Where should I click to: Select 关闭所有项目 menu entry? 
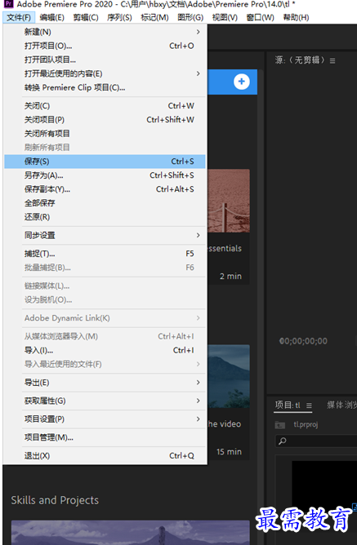click(x=105, y=134)
